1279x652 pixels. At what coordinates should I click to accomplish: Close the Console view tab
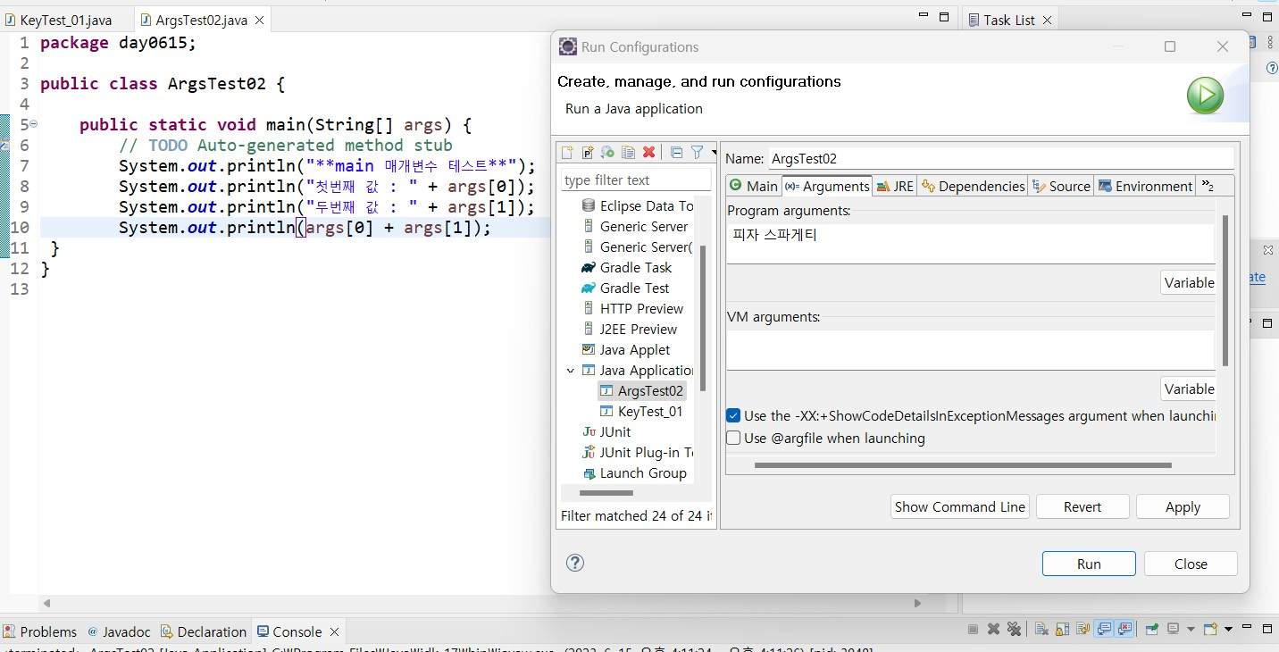334,631
